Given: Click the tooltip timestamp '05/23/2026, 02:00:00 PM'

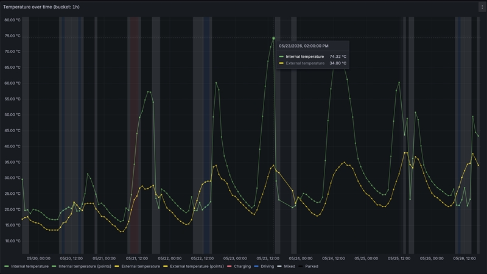Looking at the screenshot, I should tap(303, 46).
